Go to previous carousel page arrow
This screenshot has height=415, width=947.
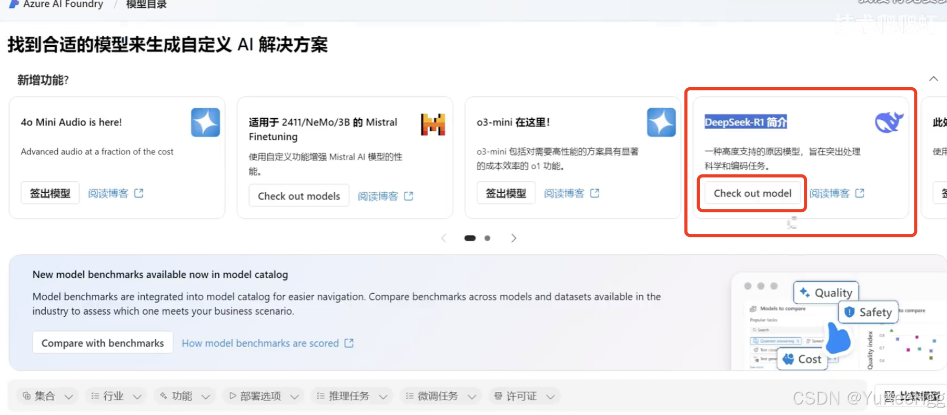[444, 238]
